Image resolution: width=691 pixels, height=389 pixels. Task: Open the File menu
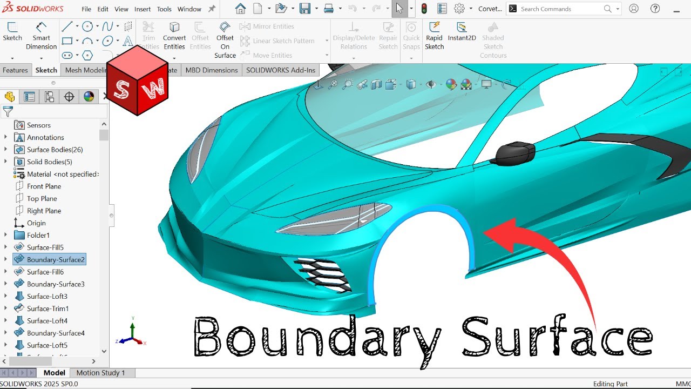pyautogui.click(x=86, y=9)
